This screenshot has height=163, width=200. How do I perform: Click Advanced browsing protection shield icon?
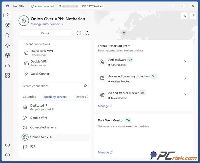pyautogui.click(x=102, y=78)
